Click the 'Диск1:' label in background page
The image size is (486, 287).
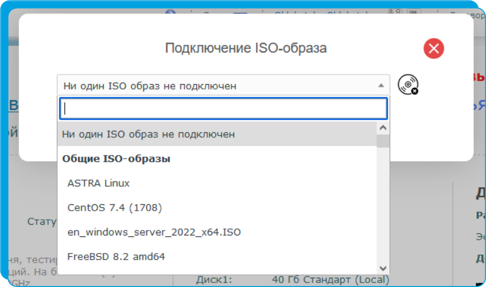[x=214, y=280]
